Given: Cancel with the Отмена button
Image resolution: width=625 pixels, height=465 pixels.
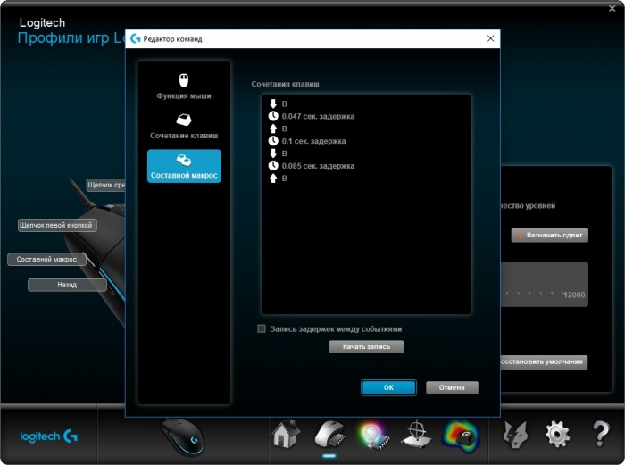Looking at the screenshot, I should [x=452, y=387].
